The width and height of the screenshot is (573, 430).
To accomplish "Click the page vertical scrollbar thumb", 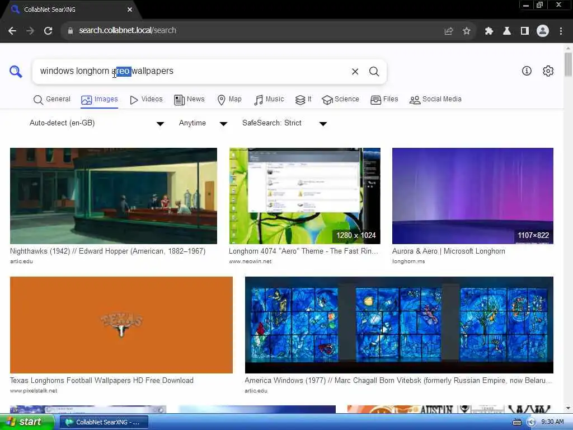I will (x=568, y=65).
